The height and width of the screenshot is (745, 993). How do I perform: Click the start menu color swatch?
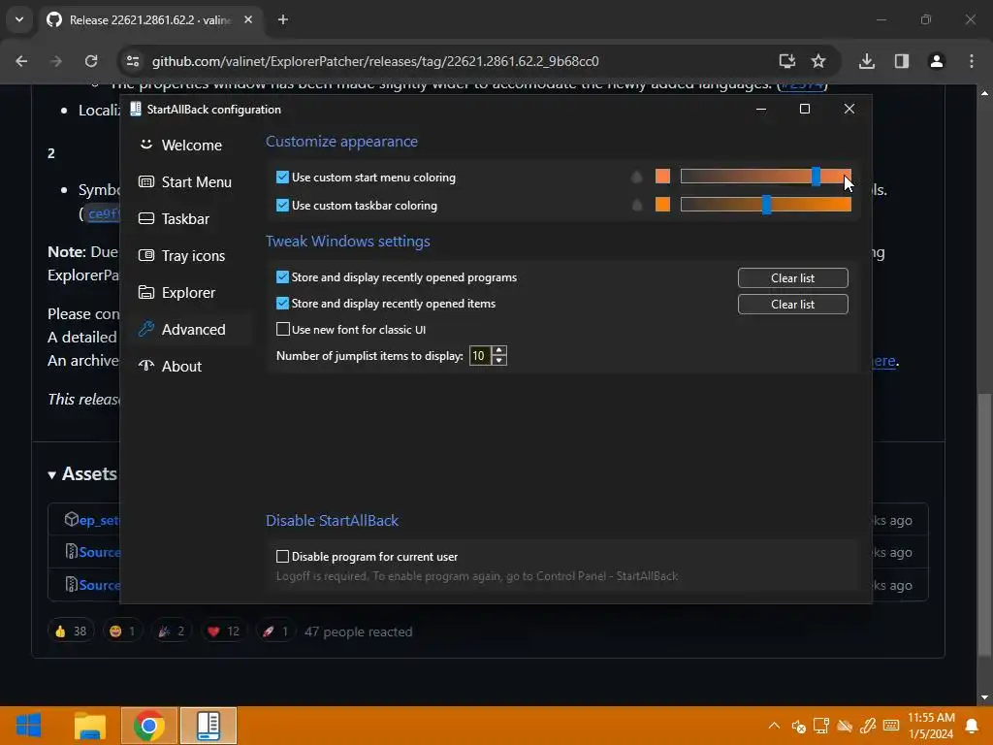pos(662,177)
